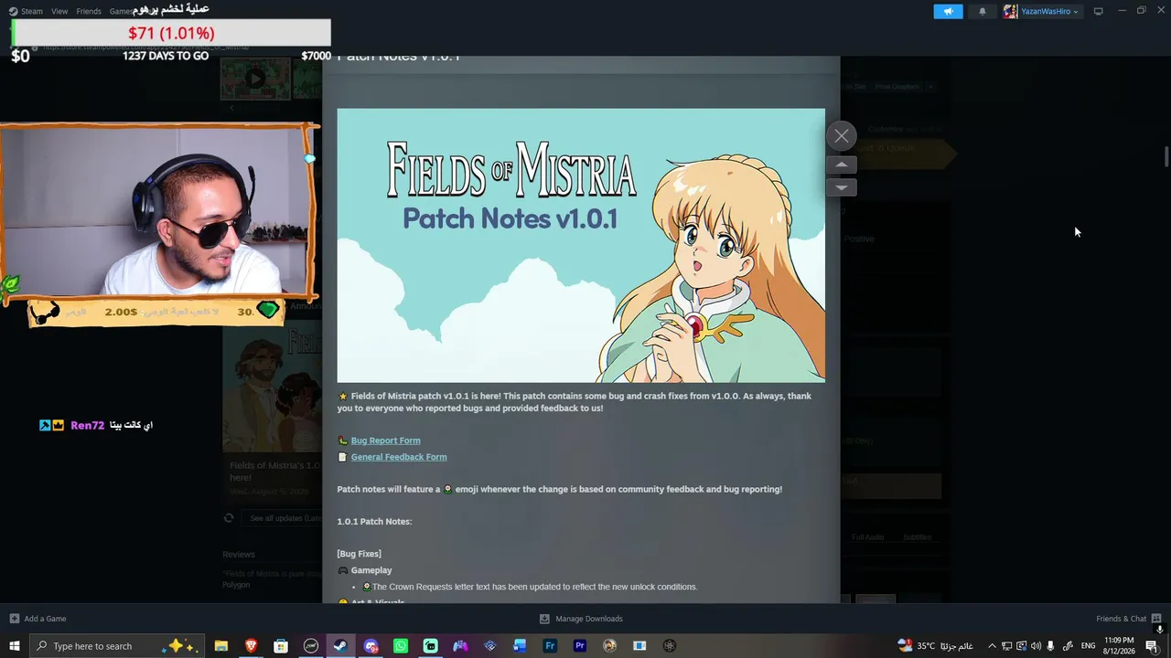The width and height of the screenshot is (1171, 658).
Task: Open the Friends menu
Action: tap(89, 11)
